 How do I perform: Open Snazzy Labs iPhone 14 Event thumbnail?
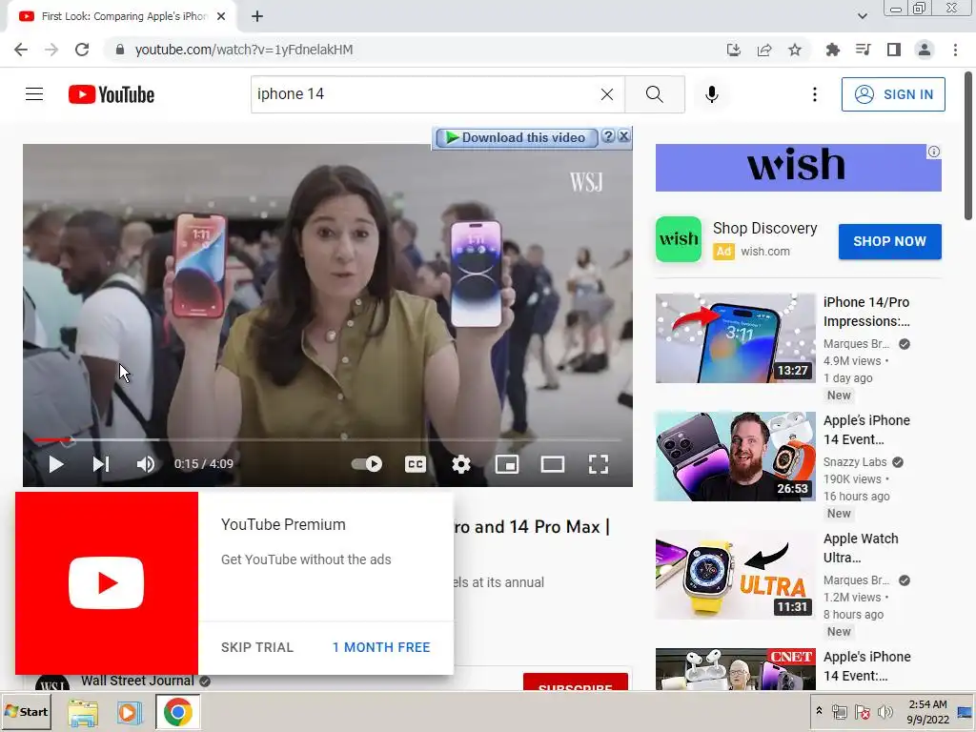(x=735, y=457)
